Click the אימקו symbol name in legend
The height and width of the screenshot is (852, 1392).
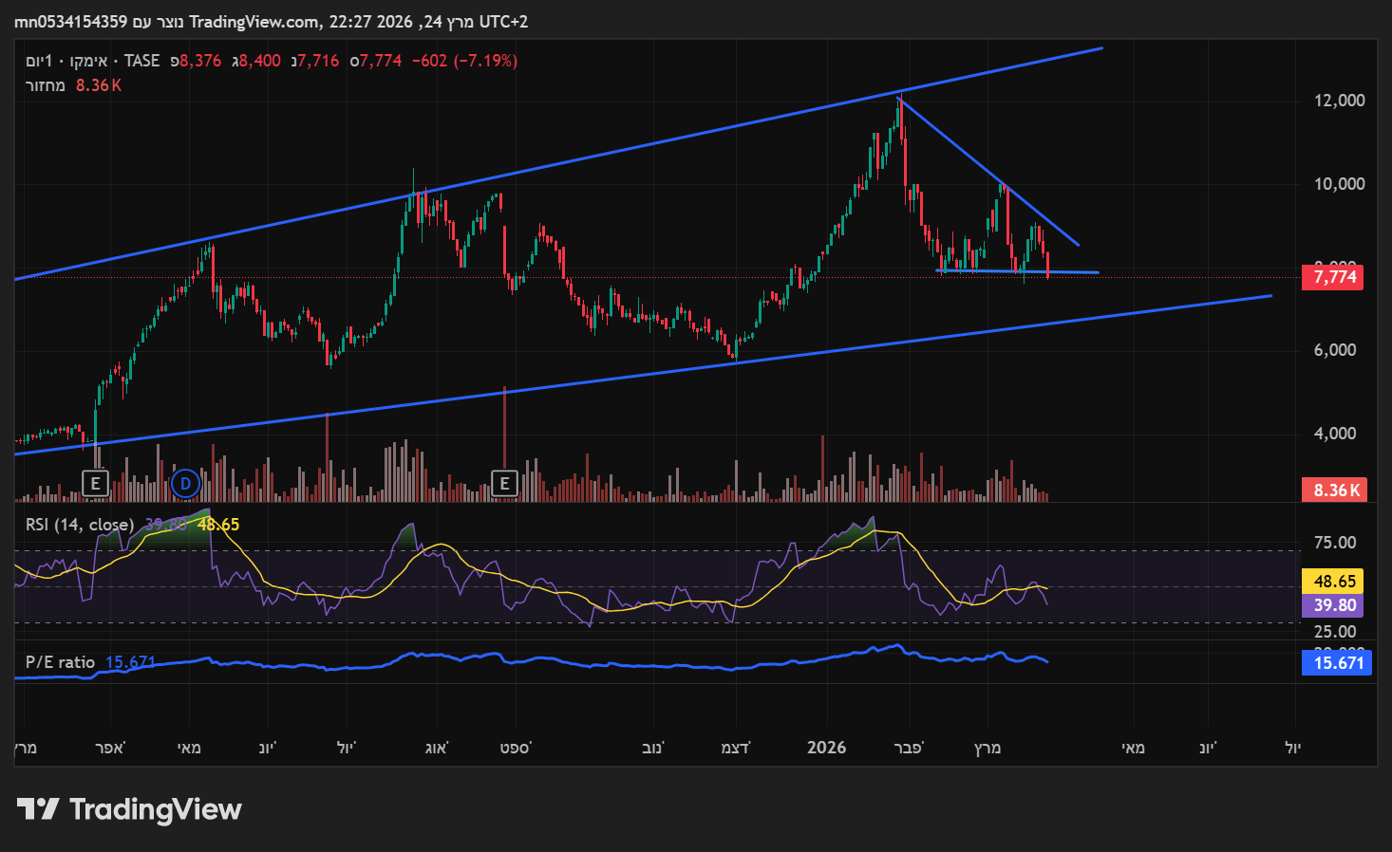pyautogui.click(x=88, y=61)
